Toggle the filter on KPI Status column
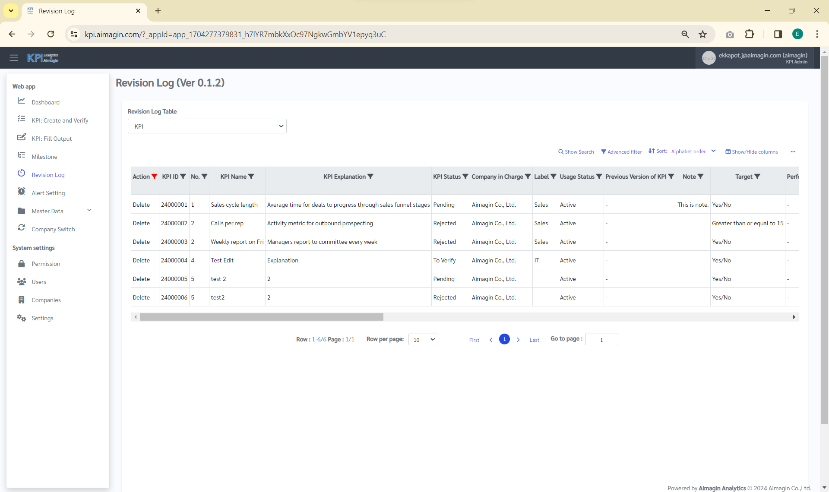 point(465,177)
